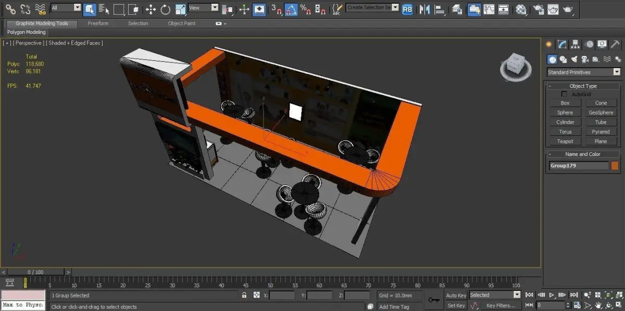Image resolution: width=625 pixels, height=311 pixels.
Task: Click Select and Manipulate icon
Action: pyautogui.click(x=244, y=9)
